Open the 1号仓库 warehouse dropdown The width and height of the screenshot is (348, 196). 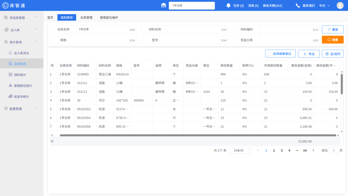(x=192, y=5)
